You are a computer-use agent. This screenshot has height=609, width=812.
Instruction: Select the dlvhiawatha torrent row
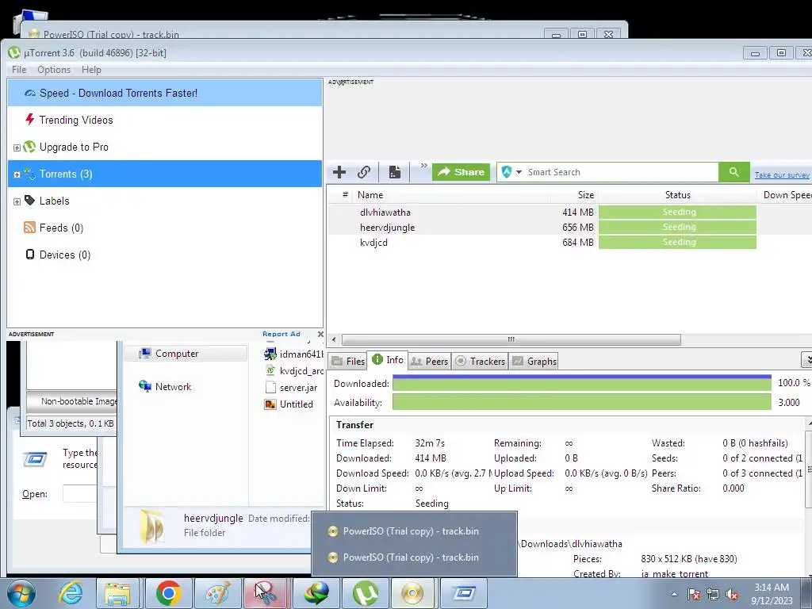coord(541,213)
